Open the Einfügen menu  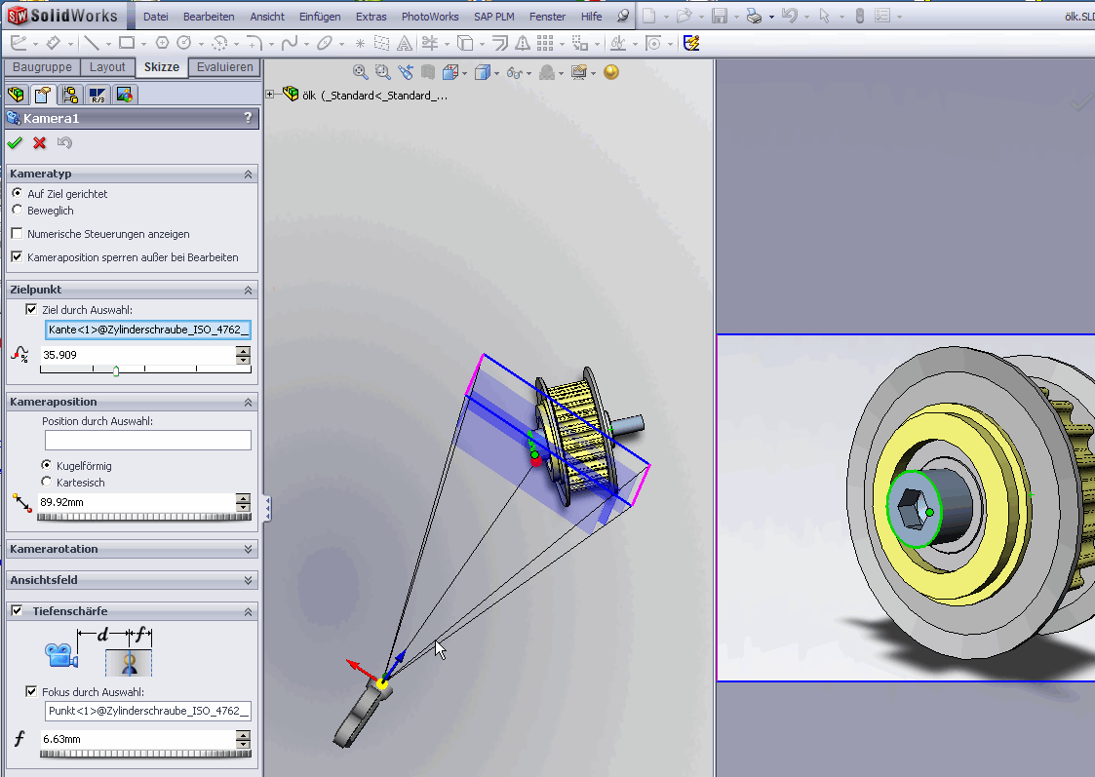click(320, 16)
